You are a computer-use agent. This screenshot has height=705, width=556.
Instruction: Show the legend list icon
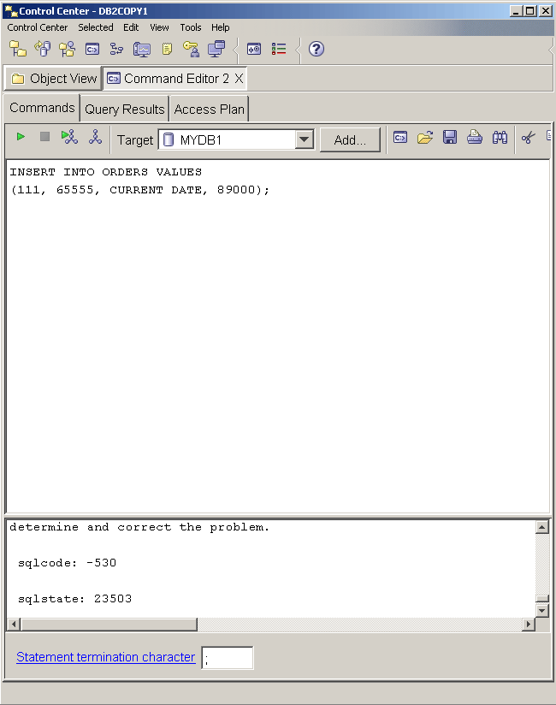[279, 49]
